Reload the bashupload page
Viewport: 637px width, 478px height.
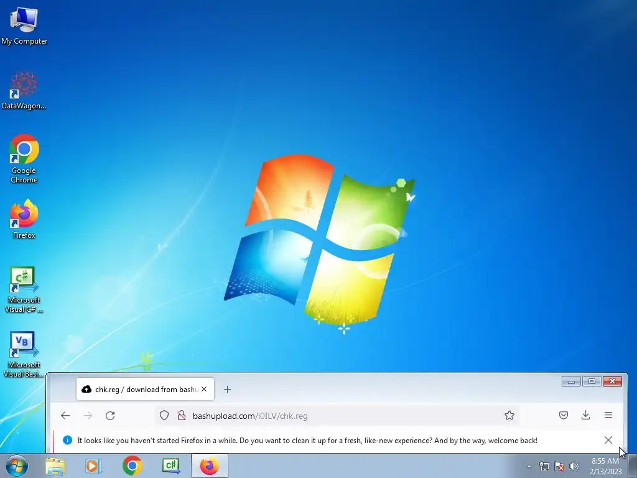tap(110, 415)
